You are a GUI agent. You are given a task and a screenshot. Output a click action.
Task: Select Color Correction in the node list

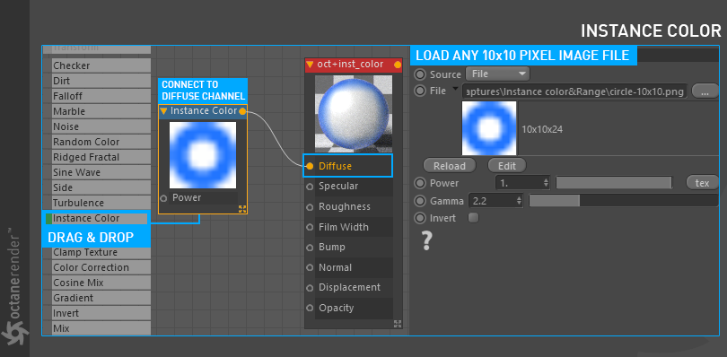tap(101, 267)
